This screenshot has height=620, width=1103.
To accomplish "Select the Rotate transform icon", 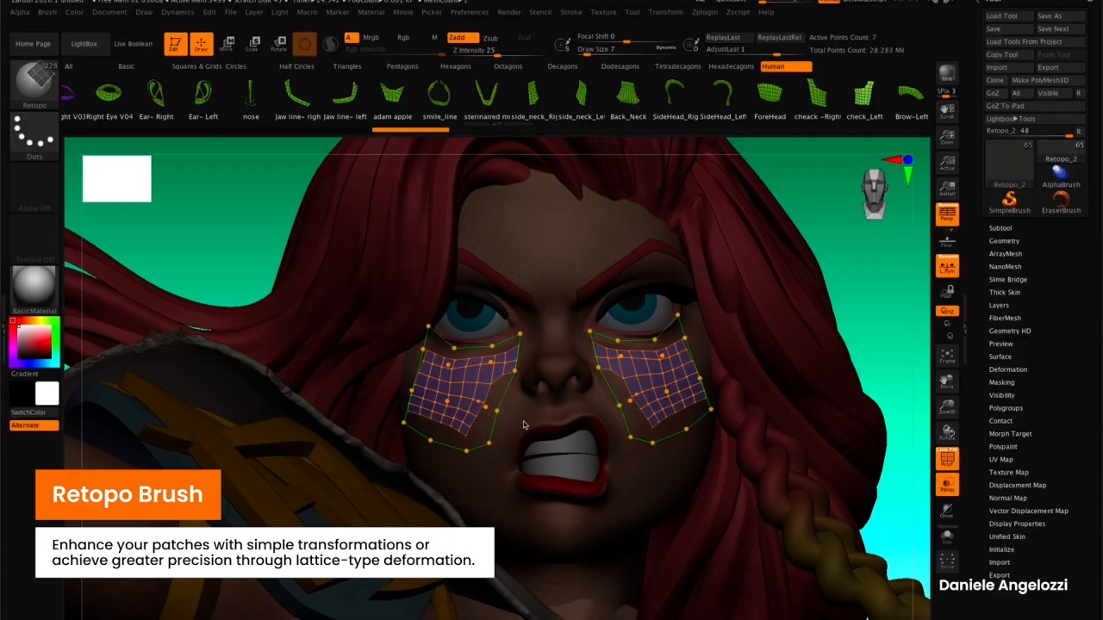I will pos(279,44).
